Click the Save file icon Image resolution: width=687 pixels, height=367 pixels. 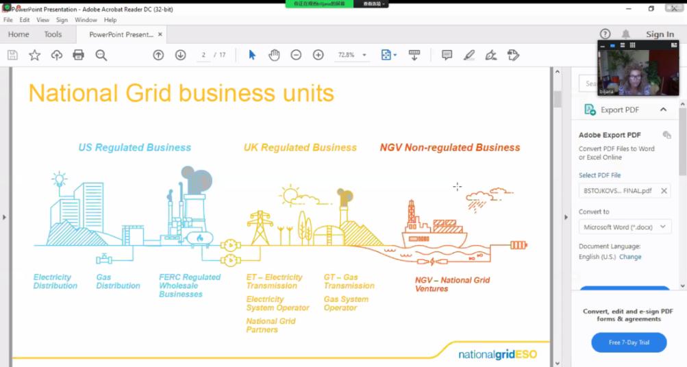point(12,55)
